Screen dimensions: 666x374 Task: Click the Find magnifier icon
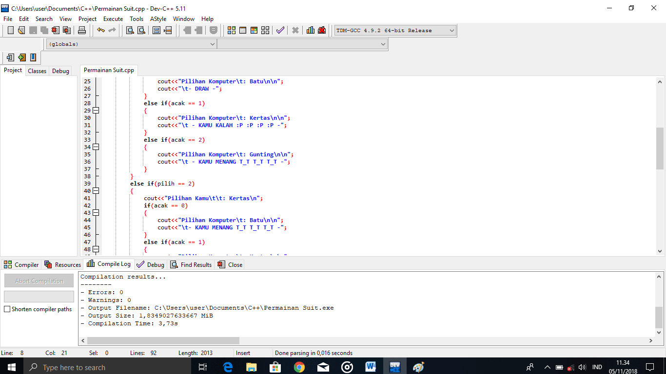(x=130, y=30)
